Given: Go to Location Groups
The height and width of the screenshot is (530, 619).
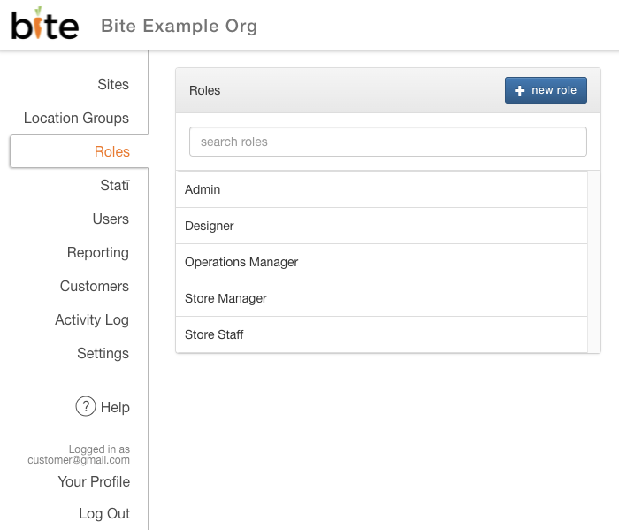Looking at the screenshot, I should click(76, 118).
